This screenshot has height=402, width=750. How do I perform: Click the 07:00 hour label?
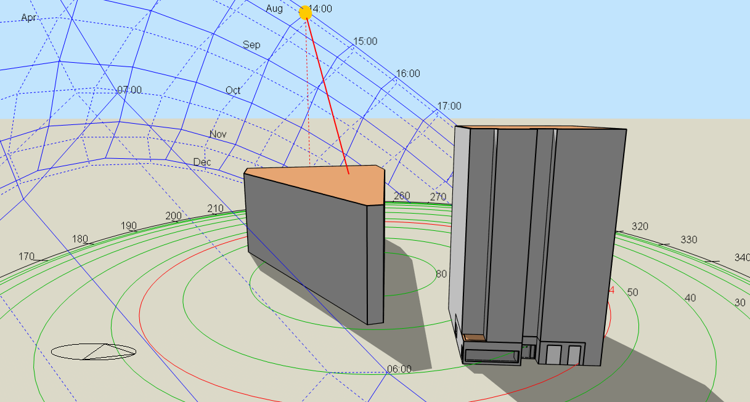click(129, 90)
